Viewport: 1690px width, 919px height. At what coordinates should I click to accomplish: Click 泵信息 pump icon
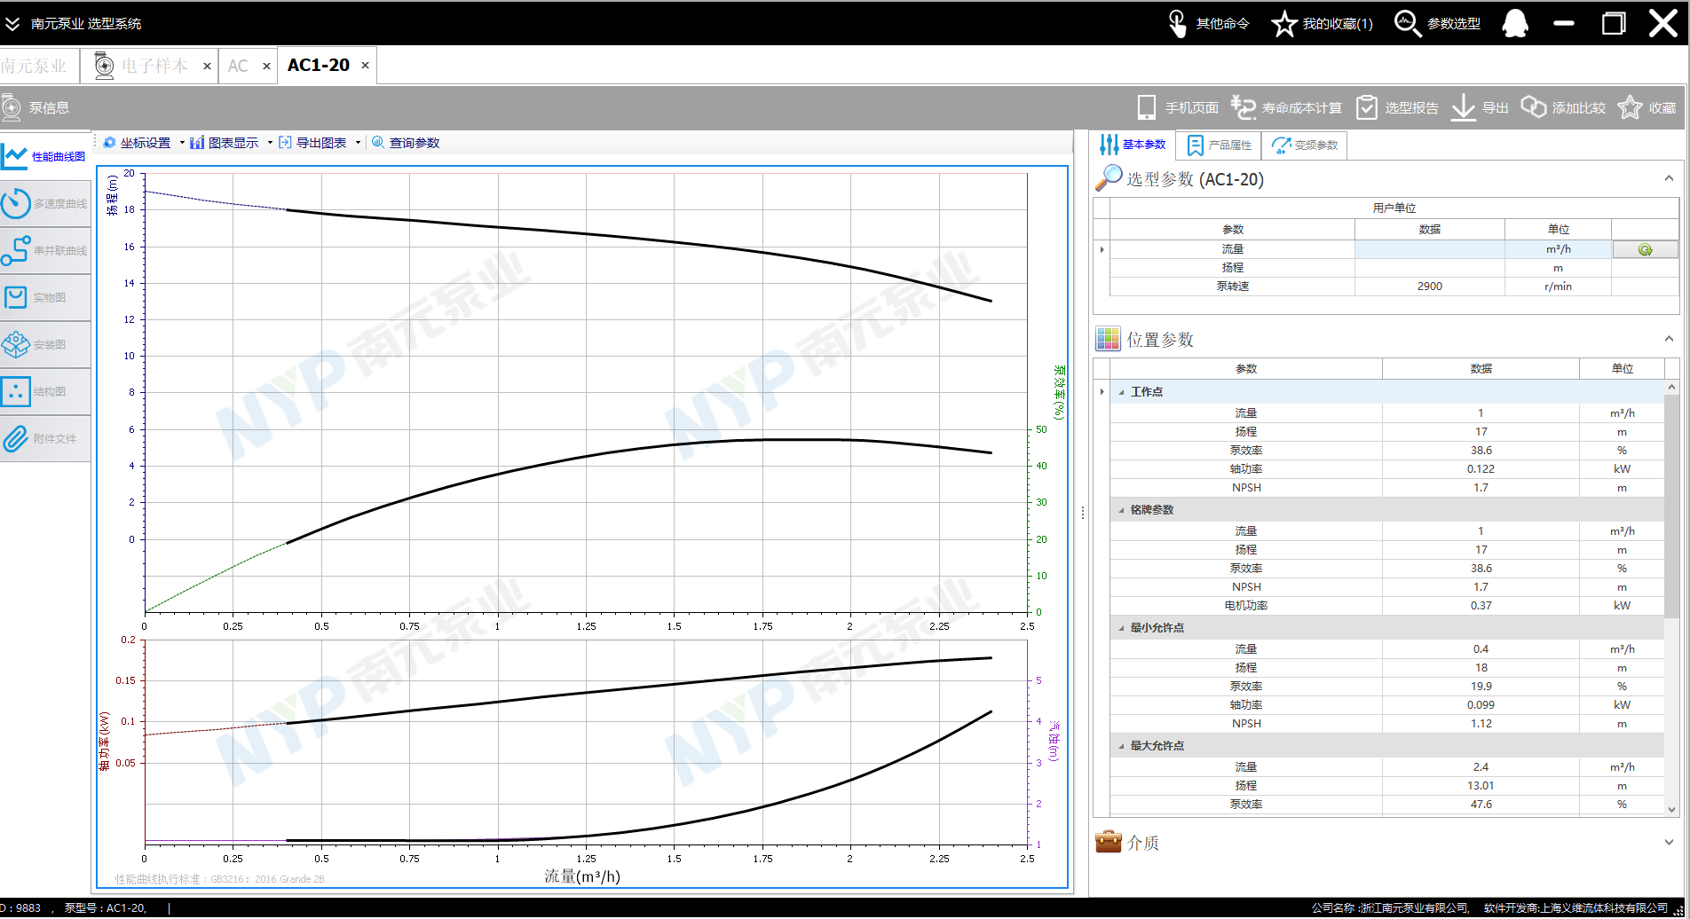[x=12, y=107]
